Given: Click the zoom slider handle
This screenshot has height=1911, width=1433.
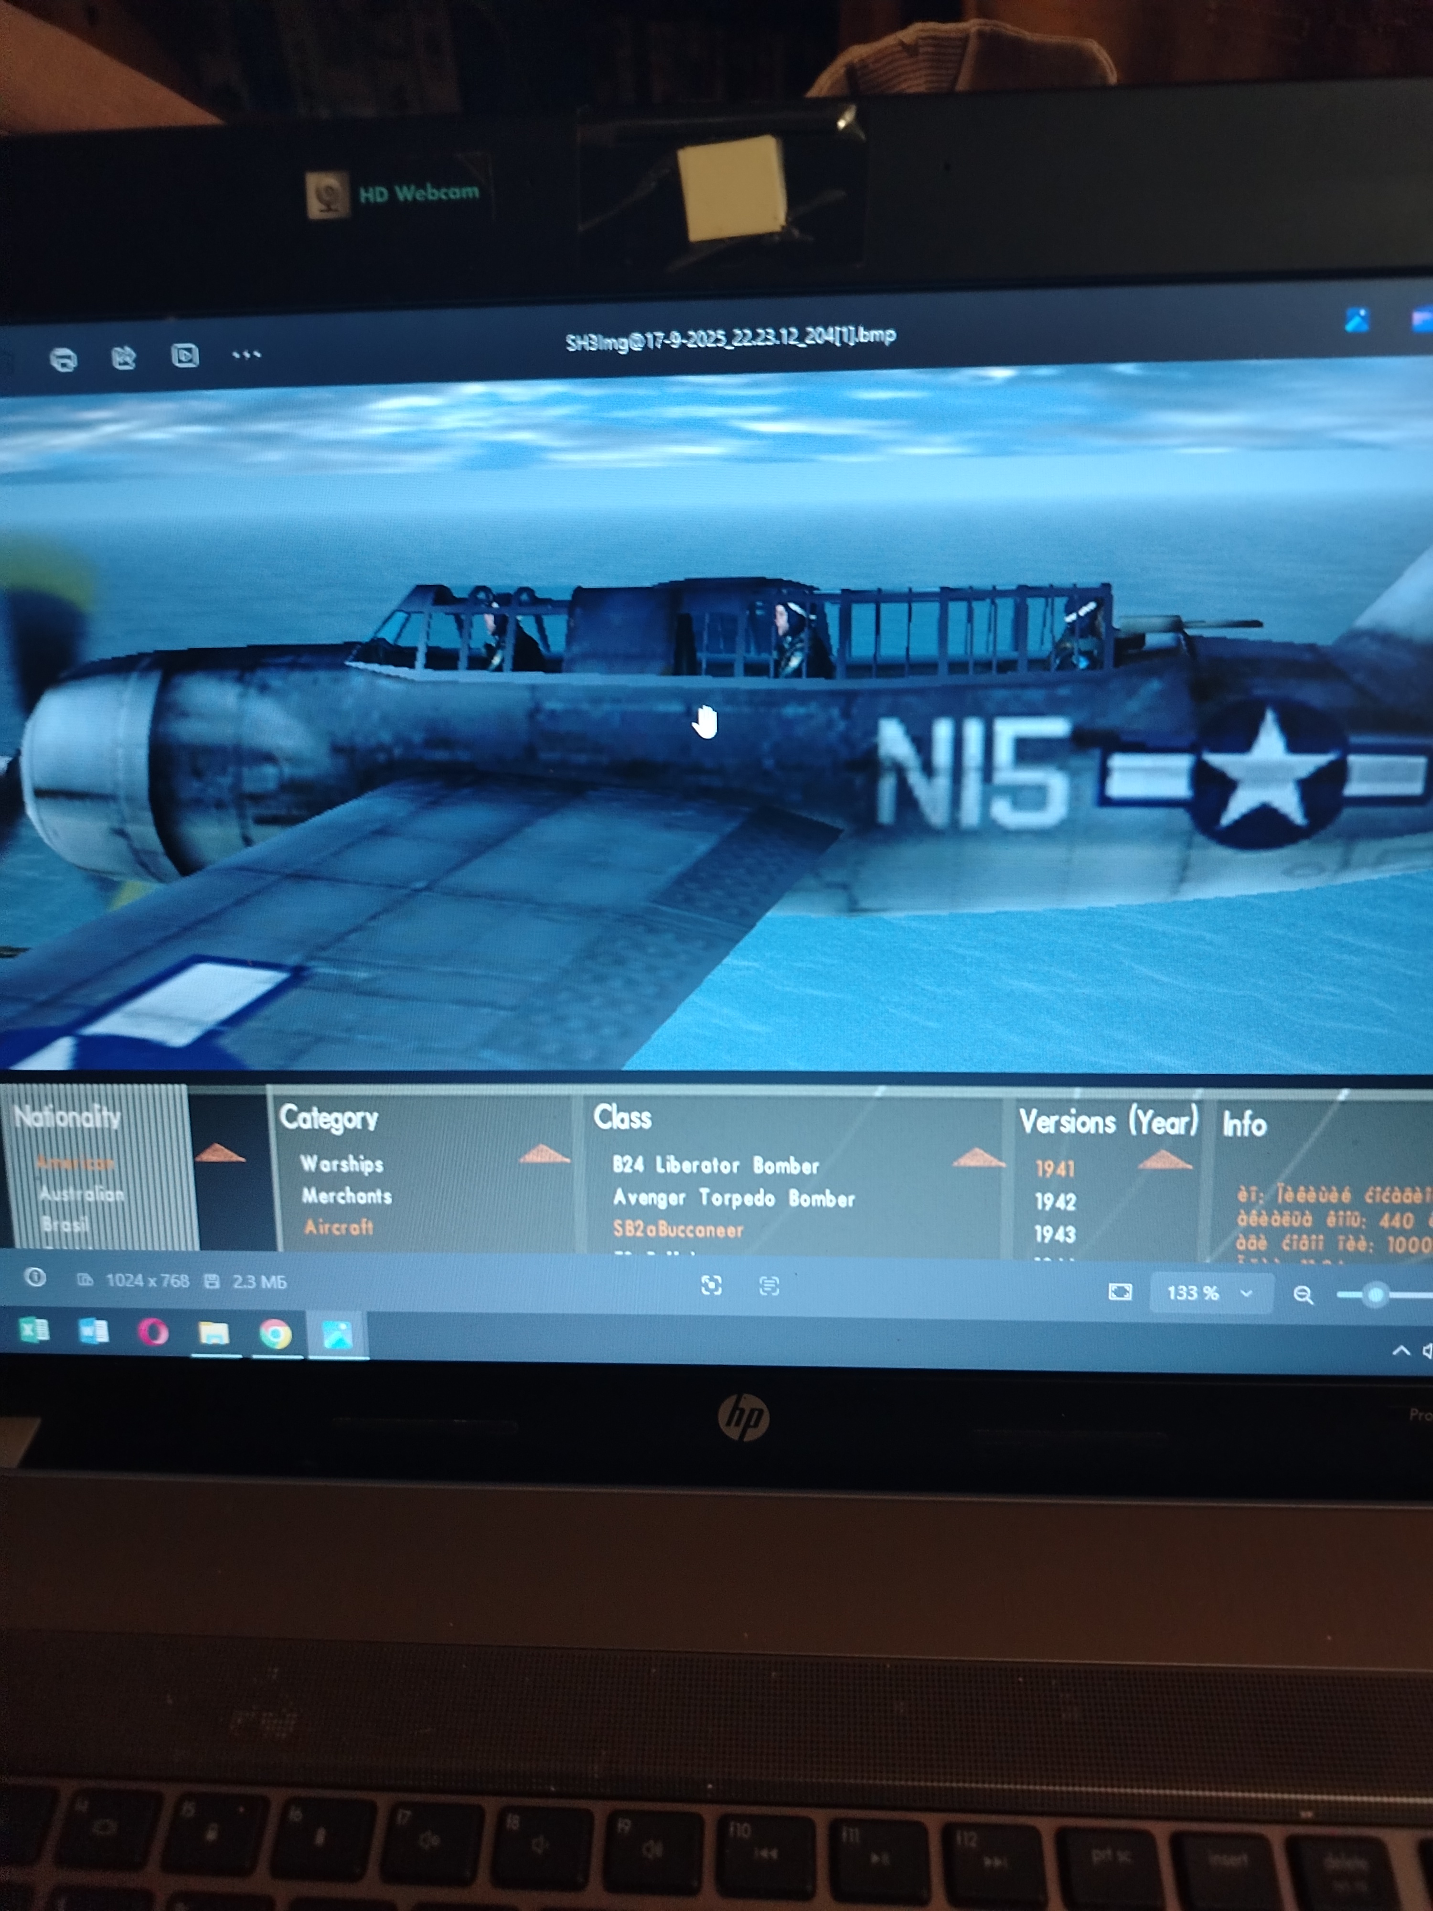Looking at the screenshot, I should click(1375, 1294).
